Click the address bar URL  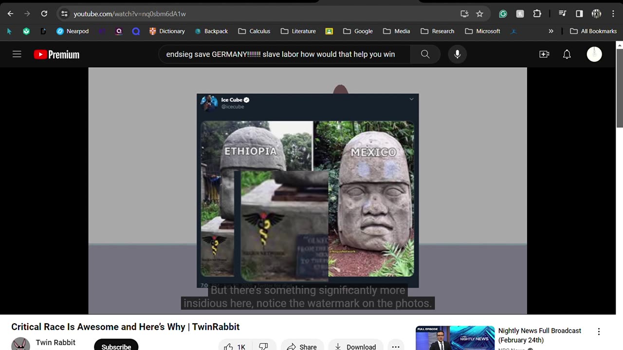click(x=129, y=14)
